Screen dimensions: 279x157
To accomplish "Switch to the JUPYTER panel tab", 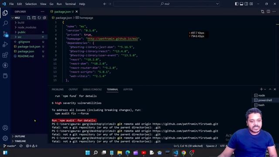I will pyautogui.click(x=128, y=89).
